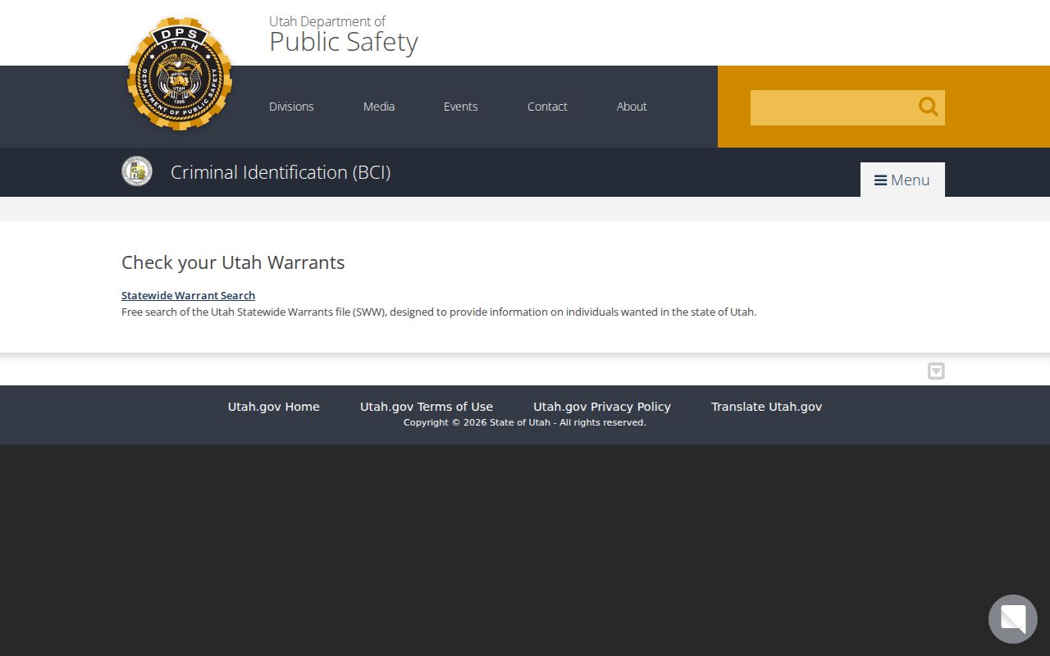Click the Check your Utah Warrants heading
The width and height of the screenshot is (1050, 656).
[233, 262]
